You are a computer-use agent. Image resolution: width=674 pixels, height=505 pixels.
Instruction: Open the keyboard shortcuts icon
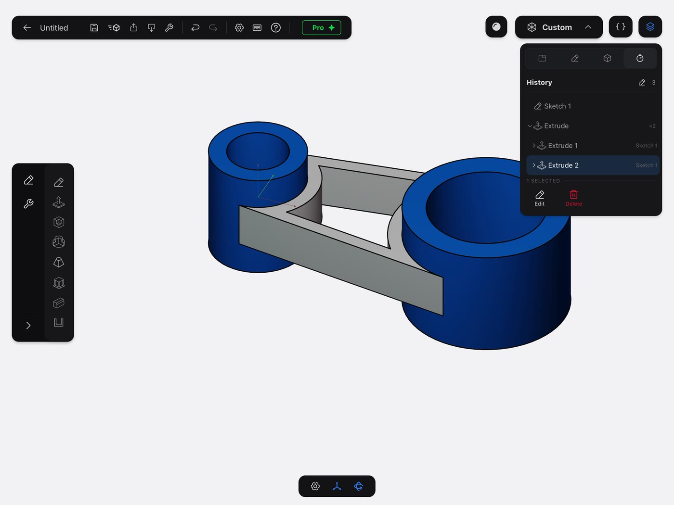257,28
